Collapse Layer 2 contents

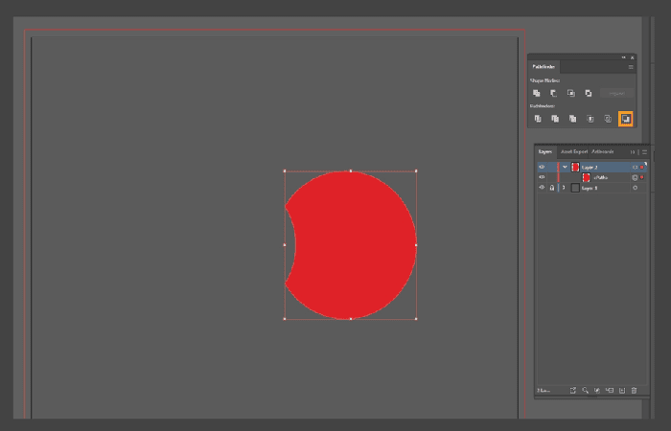pyautogui.click(x=565, y=168)
